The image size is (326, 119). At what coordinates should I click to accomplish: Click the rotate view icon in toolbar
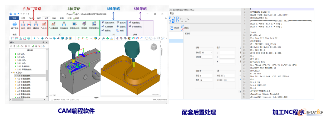tap(147, 38)
